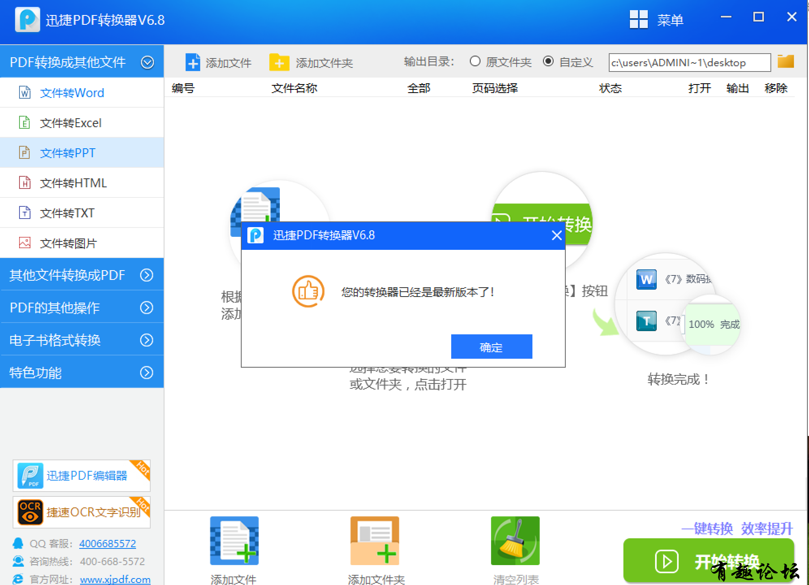Open the output folder browse icon
Image resolution: width=809 pixels, height=585 pixels.
click(785, 62)
